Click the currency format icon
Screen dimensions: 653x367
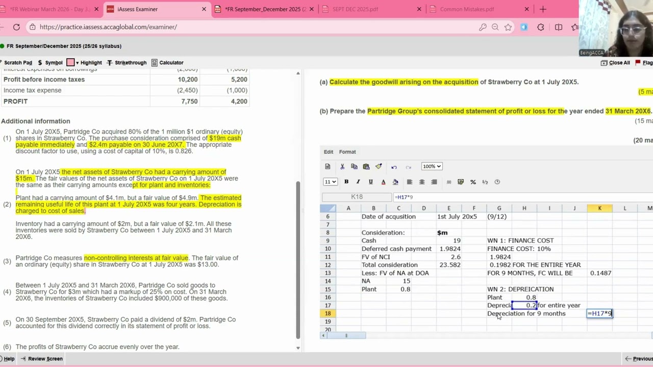(x=461, y=182)
